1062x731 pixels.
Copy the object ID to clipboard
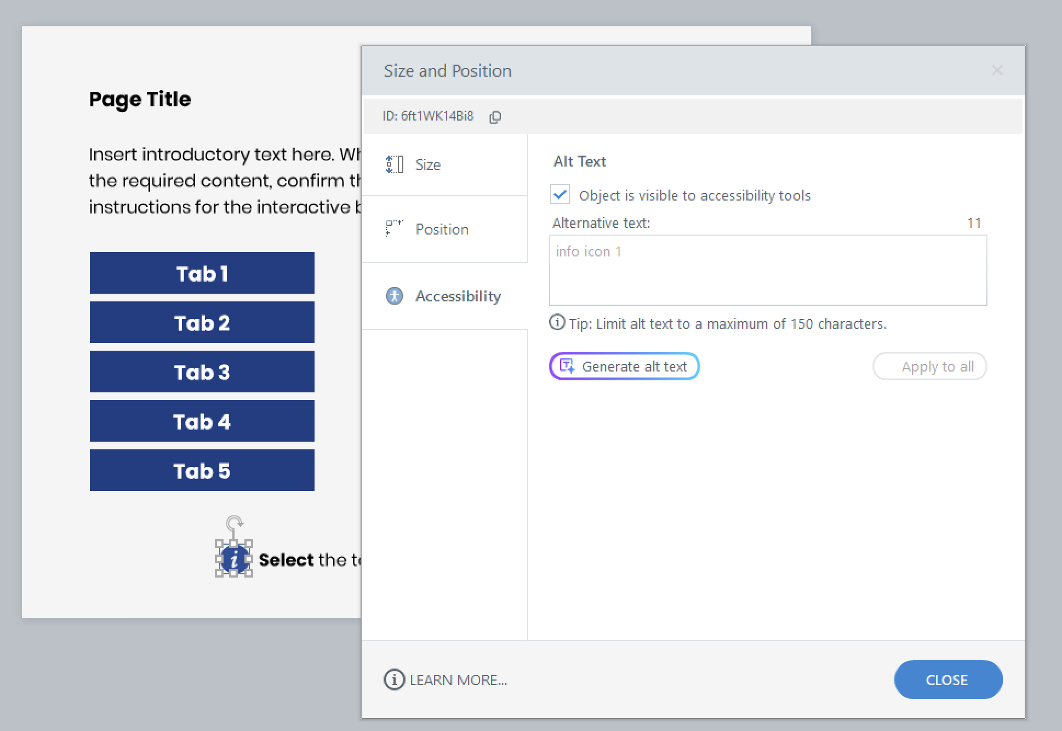point(495,117)
